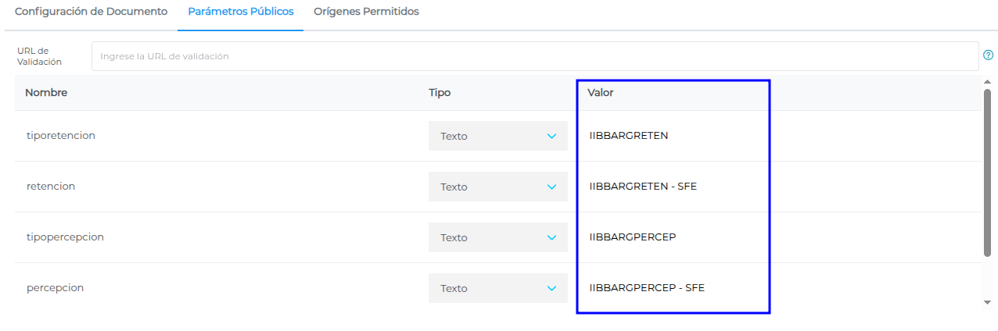
Task: Open the Orígenes Permitidos tab
Action: [x=366, y=12]
